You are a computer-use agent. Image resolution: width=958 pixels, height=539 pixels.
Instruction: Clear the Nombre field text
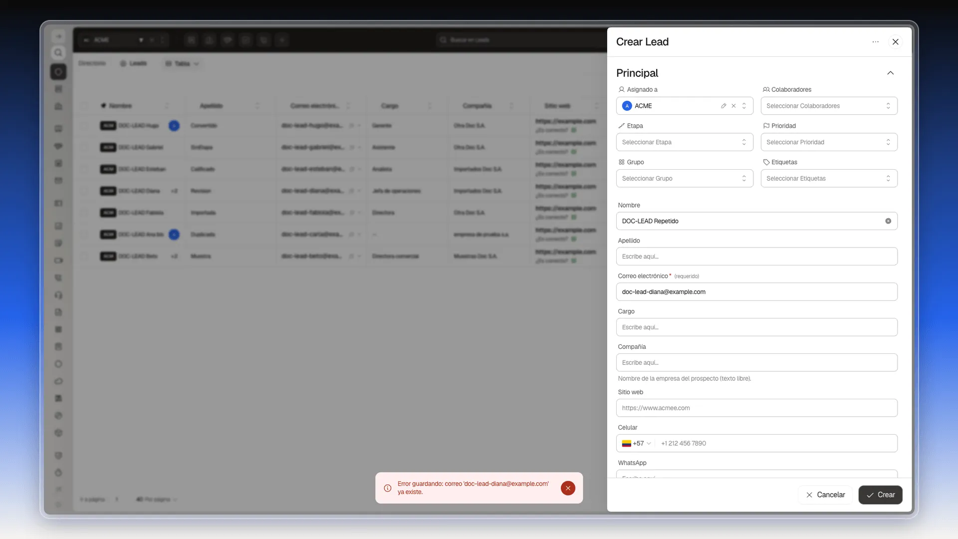888,221
